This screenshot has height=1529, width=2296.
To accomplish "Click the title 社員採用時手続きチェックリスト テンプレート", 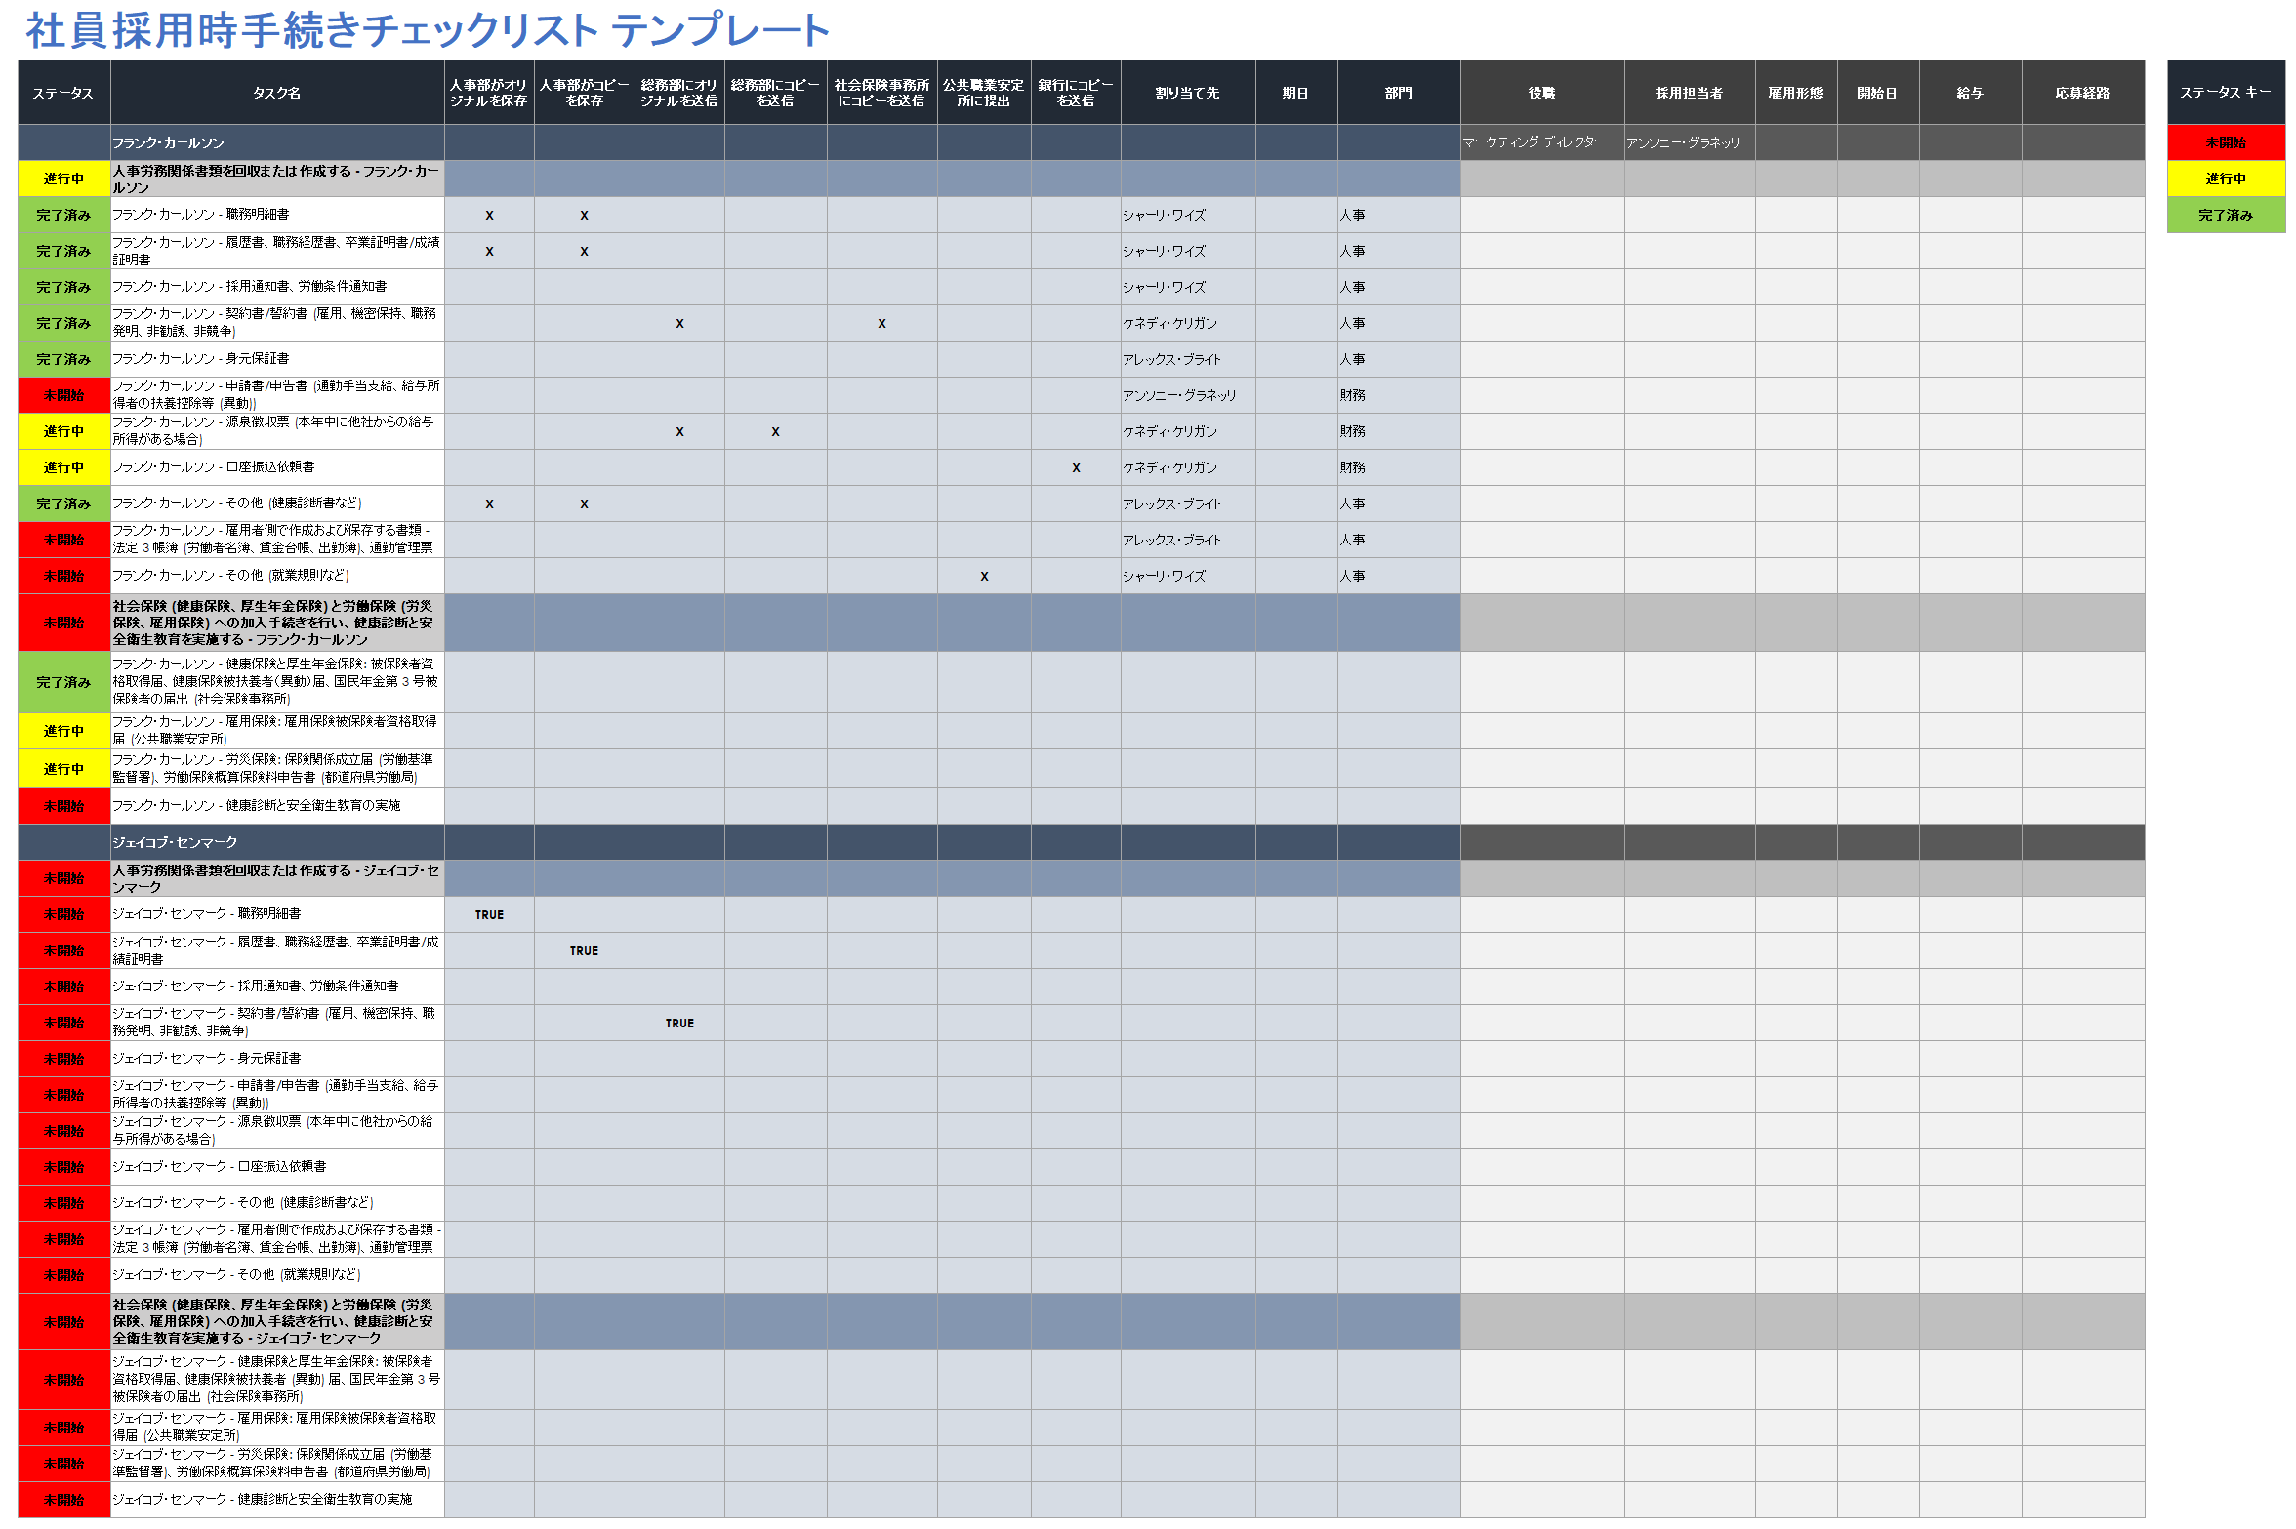I will pos(428,30).
